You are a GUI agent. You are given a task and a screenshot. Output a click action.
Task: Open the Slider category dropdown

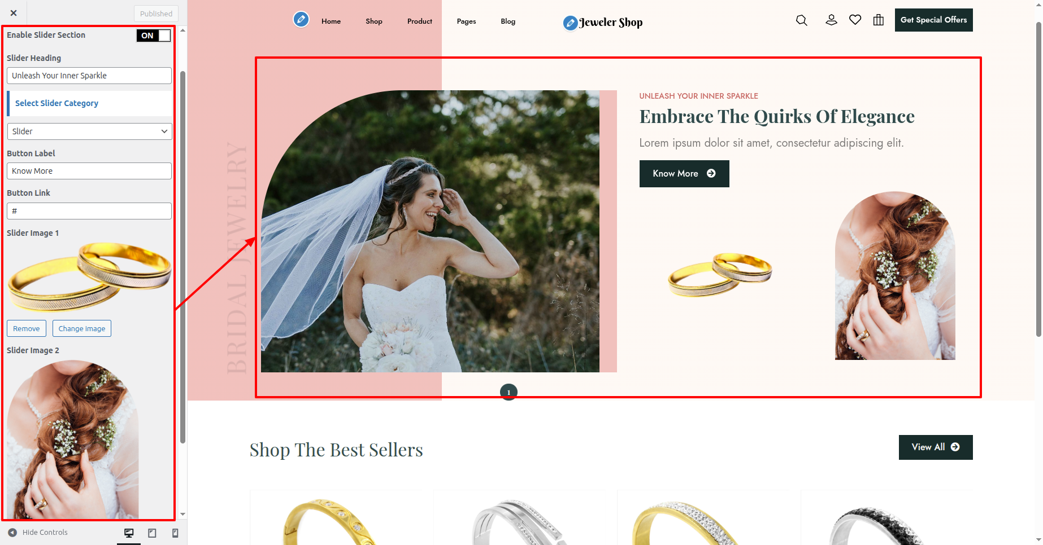(89, 131)
